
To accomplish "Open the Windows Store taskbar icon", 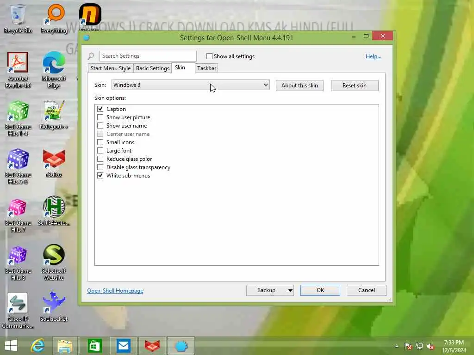I will point(94,346).
